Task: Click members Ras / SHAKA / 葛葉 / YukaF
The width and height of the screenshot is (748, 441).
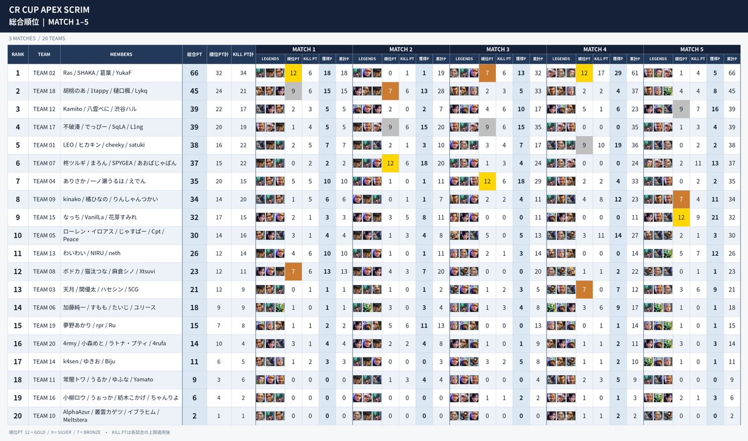Action: tap(97, 73)
